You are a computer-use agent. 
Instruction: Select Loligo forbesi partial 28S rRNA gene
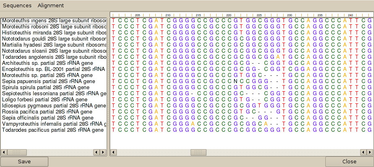(x=45, y=99)
